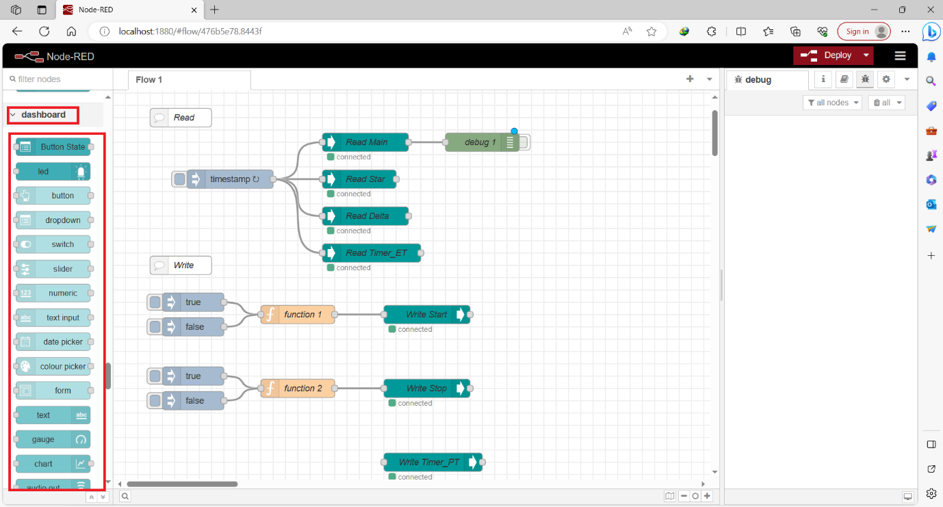Trigger the timestamp inject node button
This screenshot has width=943, height=507.
[179, 179]
